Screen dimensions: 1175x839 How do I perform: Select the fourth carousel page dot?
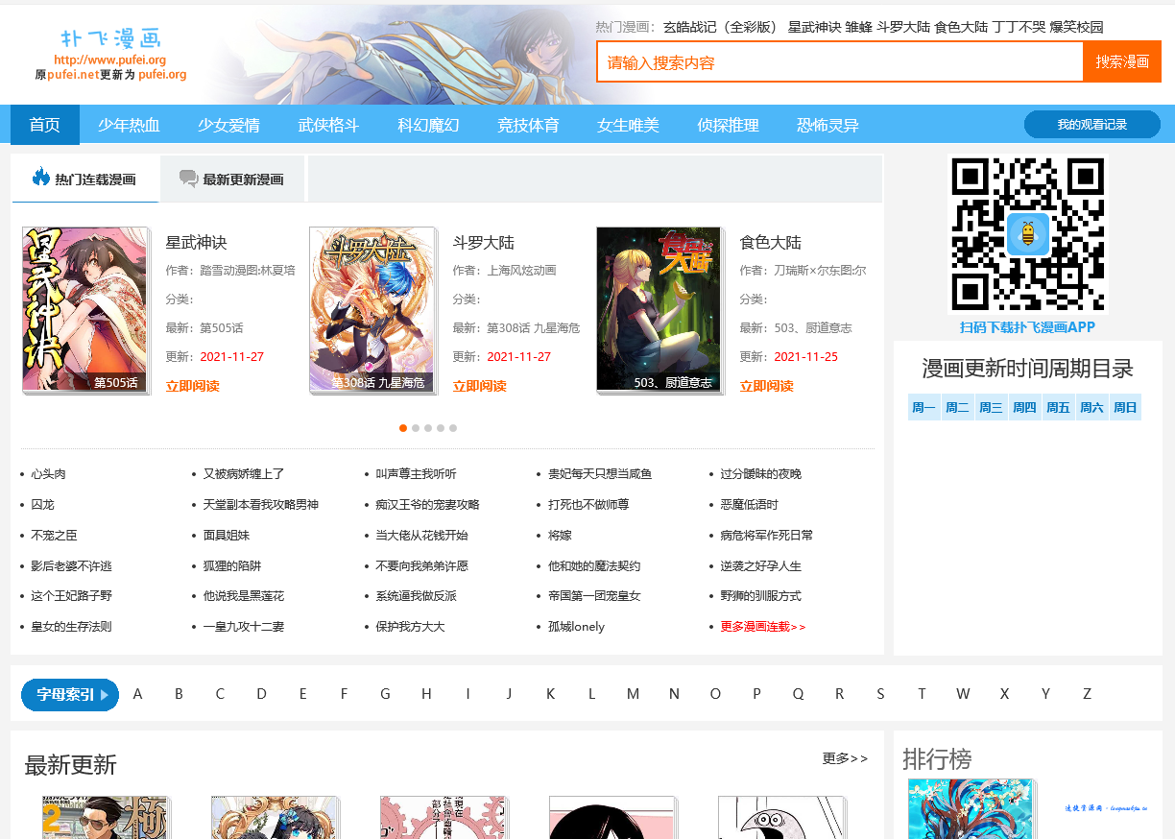tap(441, 428)
